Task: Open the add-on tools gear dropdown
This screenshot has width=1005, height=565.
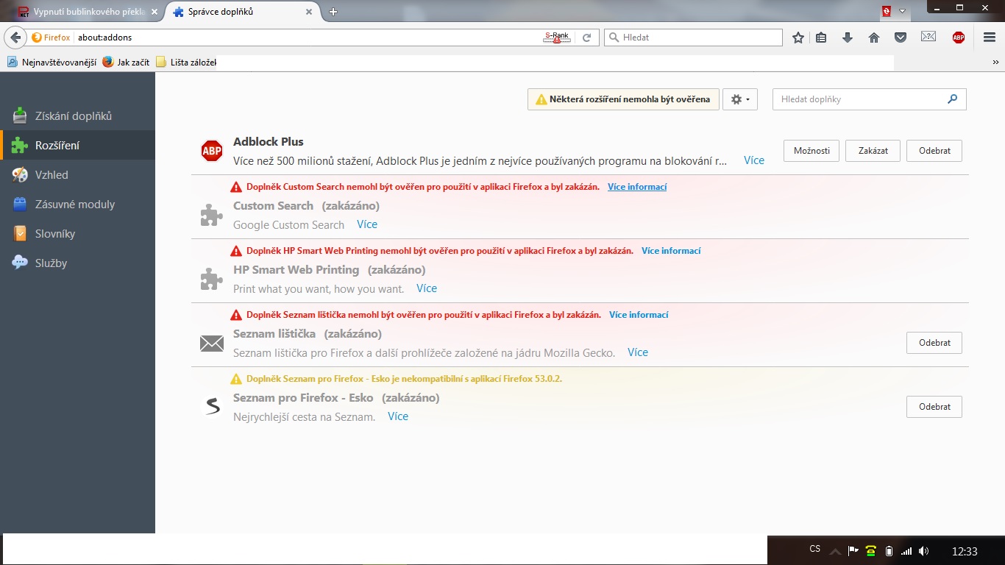Action: coord(740,99)
